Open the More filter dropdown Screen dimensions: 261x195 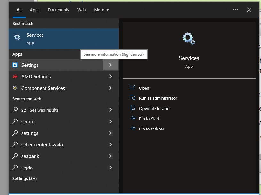[101, 10]
